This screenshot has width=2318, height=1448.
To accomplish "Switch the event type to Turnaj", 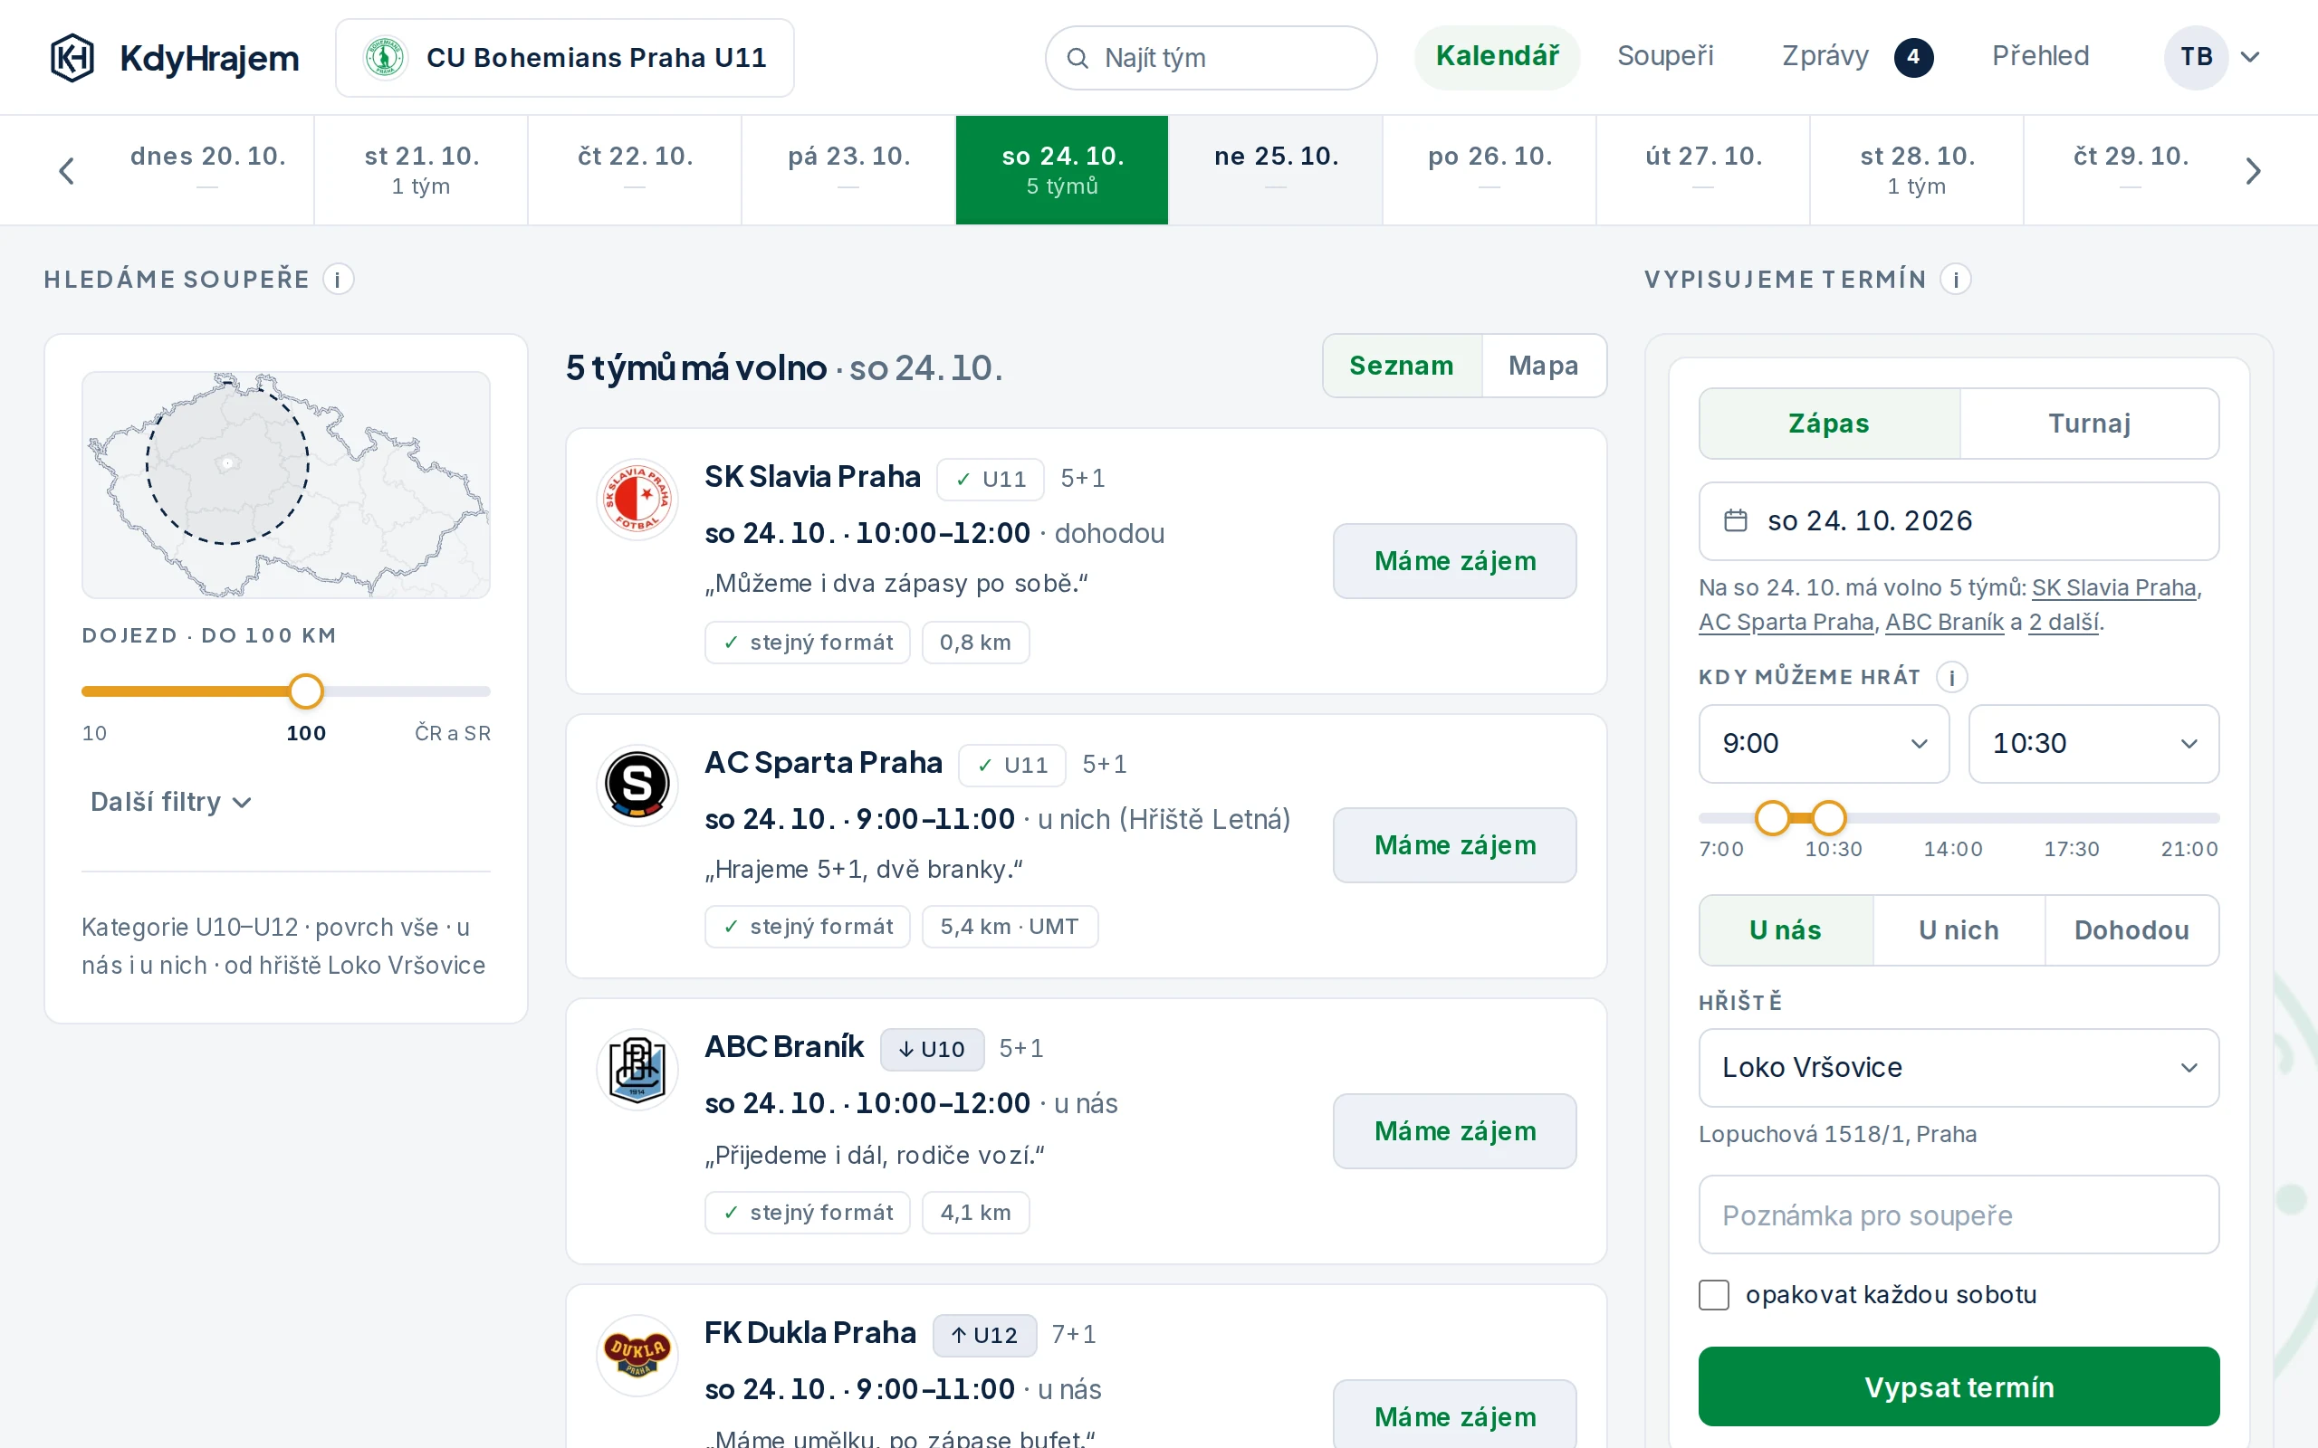I will coord(2089,424).
